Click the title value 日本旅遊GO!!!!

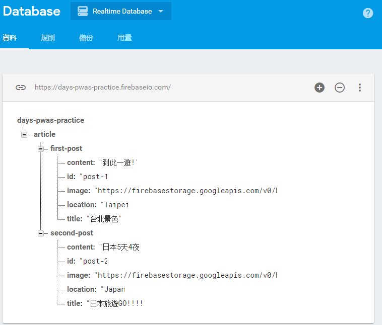coord(114,303)
